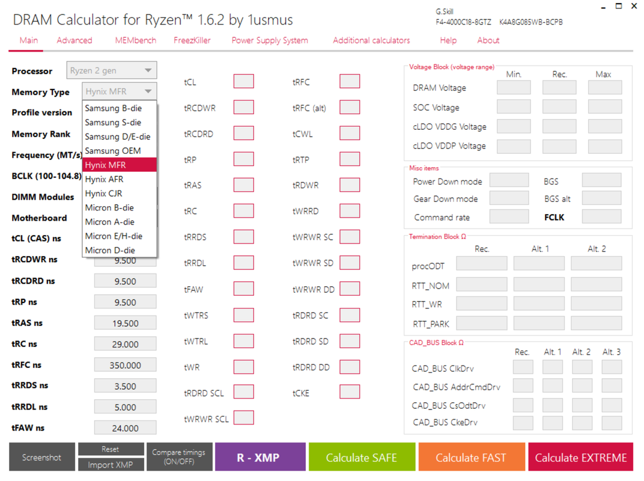
Task: Click the RTT_PARK Alt. 2 field
Action: (x=597, y=323)
